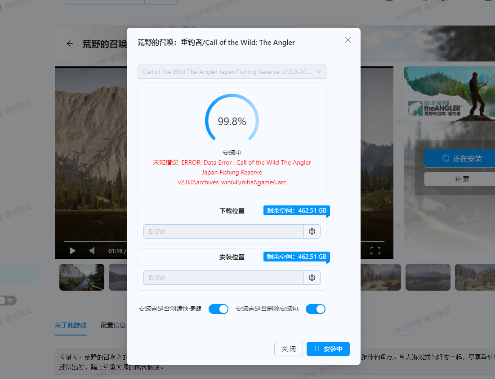
Task: Click the 关闭 button in dialog
Action: coord(289,349)
